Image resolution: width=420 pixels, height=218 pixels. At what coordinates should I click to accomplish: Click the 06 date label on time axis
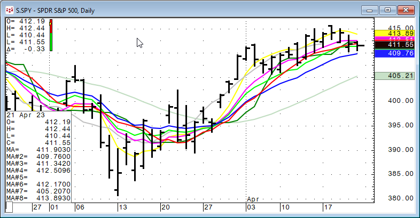[80, 207]
